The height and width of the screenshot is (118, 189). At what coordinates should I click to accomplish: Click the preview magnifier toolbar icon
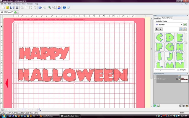(69, 8)
